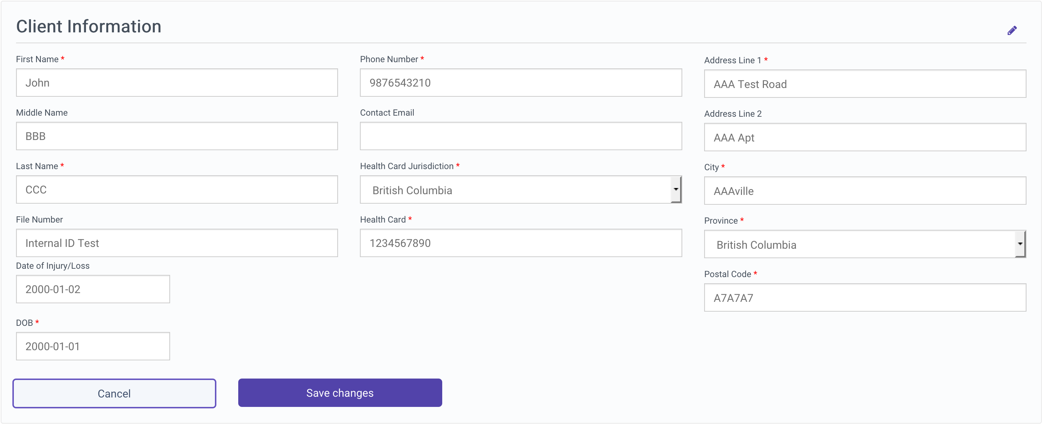Viewport: 1044px width, 424px height.
Task: Focus the First Name field
Action: (x=177, y=83)
